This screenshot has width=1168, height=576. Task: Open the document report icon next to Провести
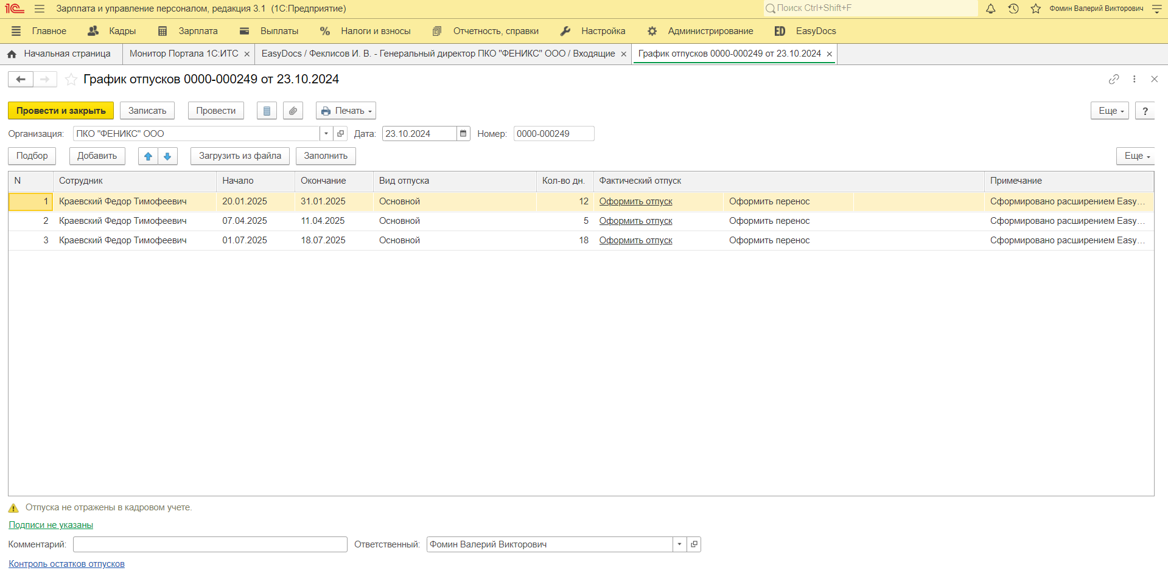click(x=267, y=111)
